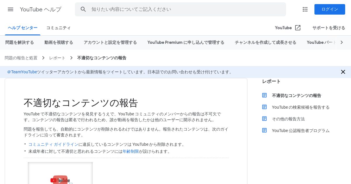Dismiss the TeamYouTube announcement banner

[343, 72]
